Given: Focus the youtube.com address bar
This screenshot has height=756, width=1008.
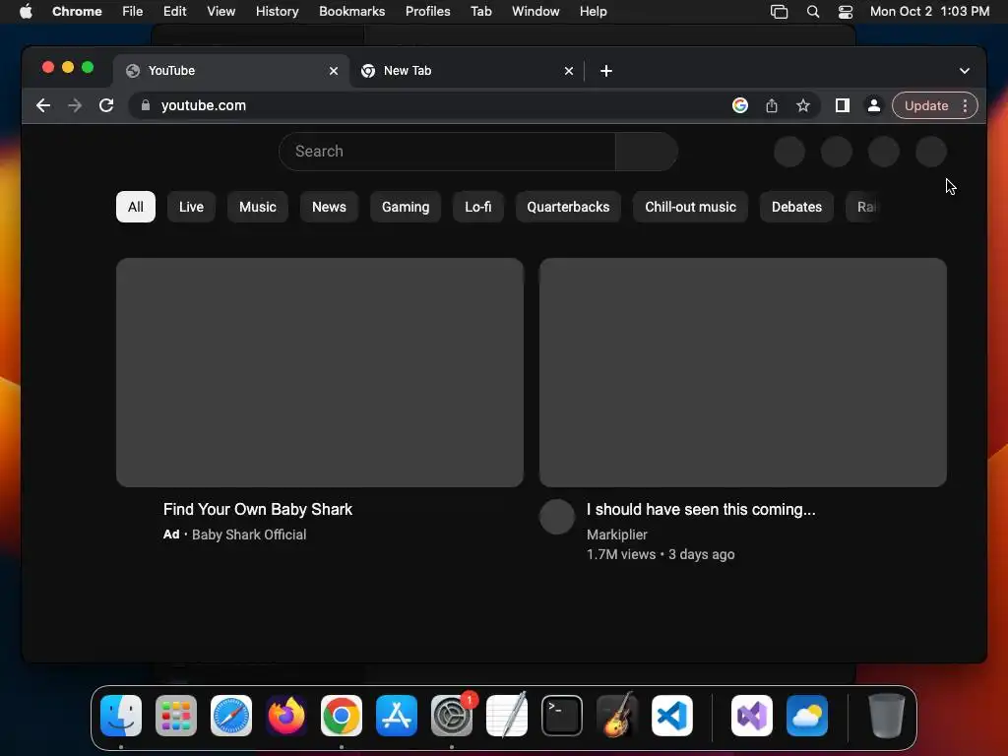Looking at the screenshot, I should point(437,105).
